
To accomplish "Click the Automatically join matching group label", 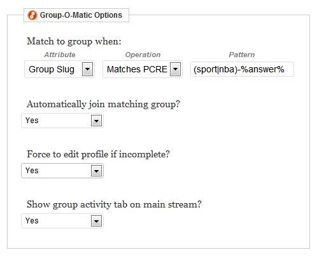I will pyautogui.click(x=103, y=104).
